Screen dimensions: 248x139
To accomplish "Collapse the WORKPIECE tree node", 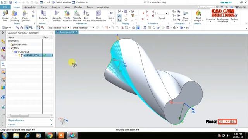I will (x=12, y=52).
